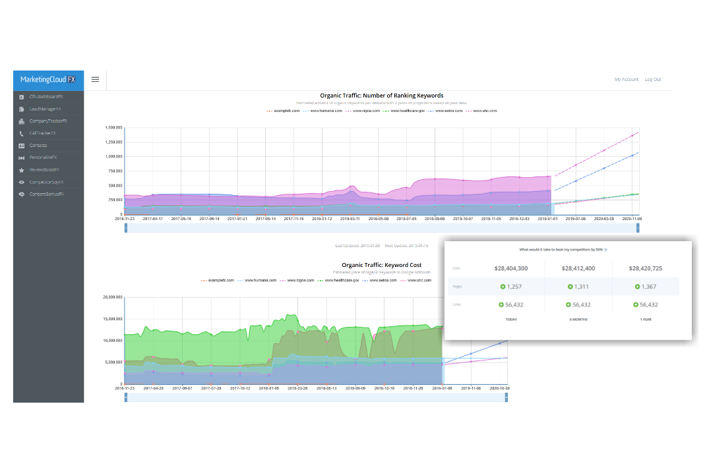The height and width of the screenshot is (458, 705).
Task: Click the Log Out link
Action: coord(653,80)
